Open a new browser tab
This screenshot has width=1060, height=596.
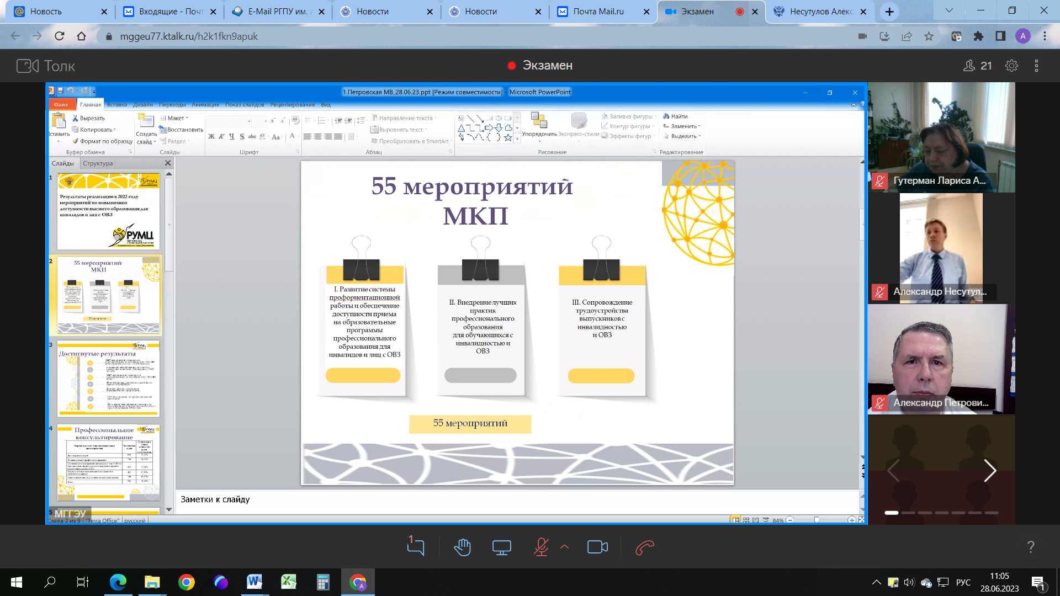[889, 12]
